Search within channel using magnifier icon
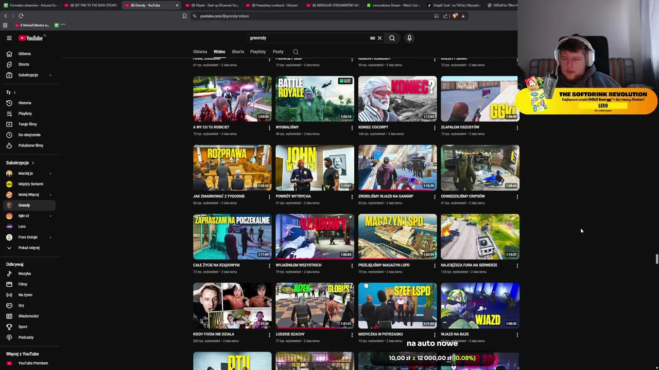Screen dimensions: 659x370 (296, 52)
